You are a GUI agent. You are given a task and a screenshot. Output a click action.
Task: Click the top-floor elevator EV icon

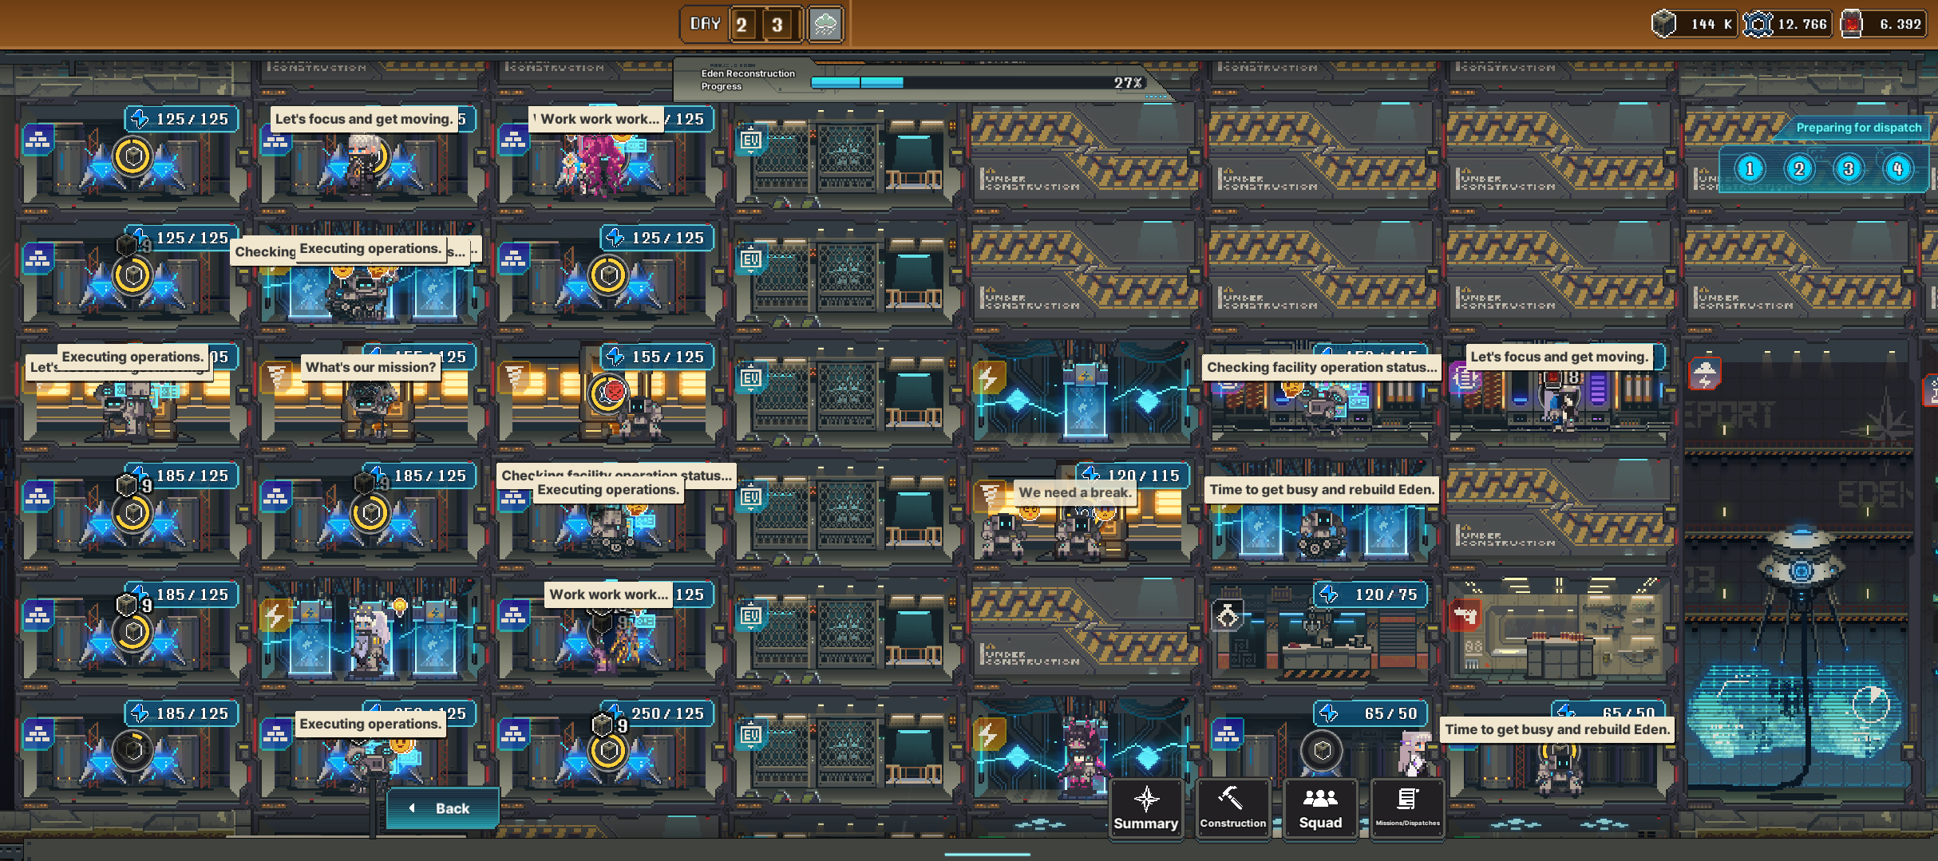pyautogui.click(x=751, y=140)
